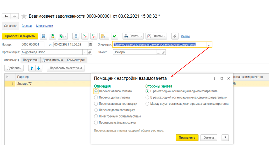This screenshot has width=269, height=157.
Task: Click the Операция text field
Action: point(160,44)
